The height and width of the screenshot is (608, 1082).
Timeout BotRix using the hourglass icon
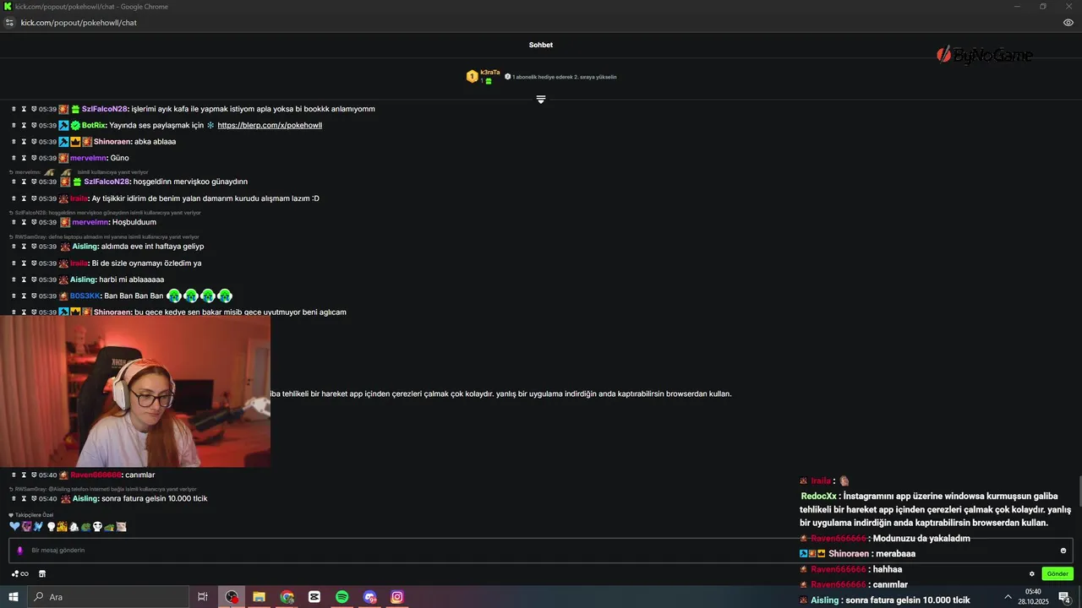24,125
